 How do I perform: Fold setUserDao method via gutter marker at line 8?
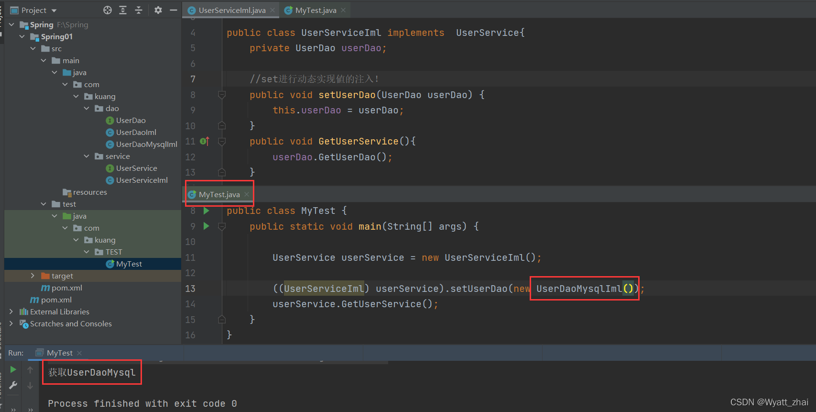222,95
